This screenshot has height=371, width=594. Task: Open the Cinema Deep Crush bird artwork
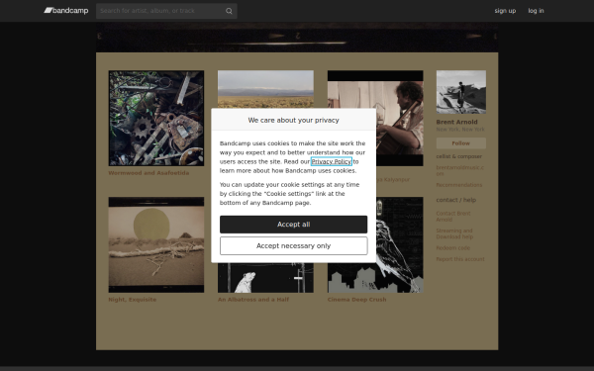pos(400,244)
